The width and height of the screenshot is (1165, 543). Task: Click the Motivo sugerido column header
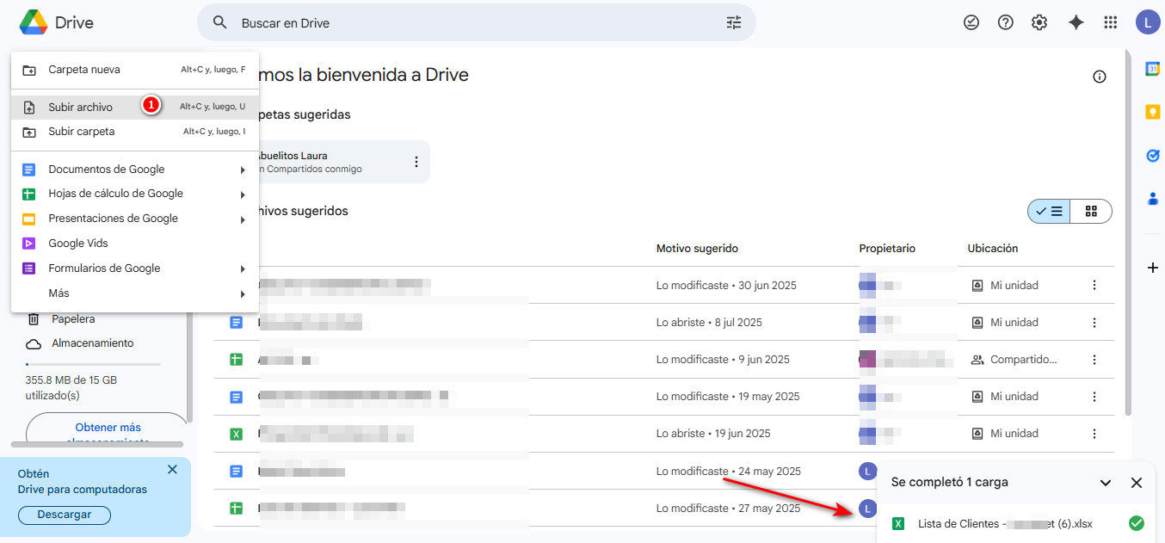pos(697,249)
